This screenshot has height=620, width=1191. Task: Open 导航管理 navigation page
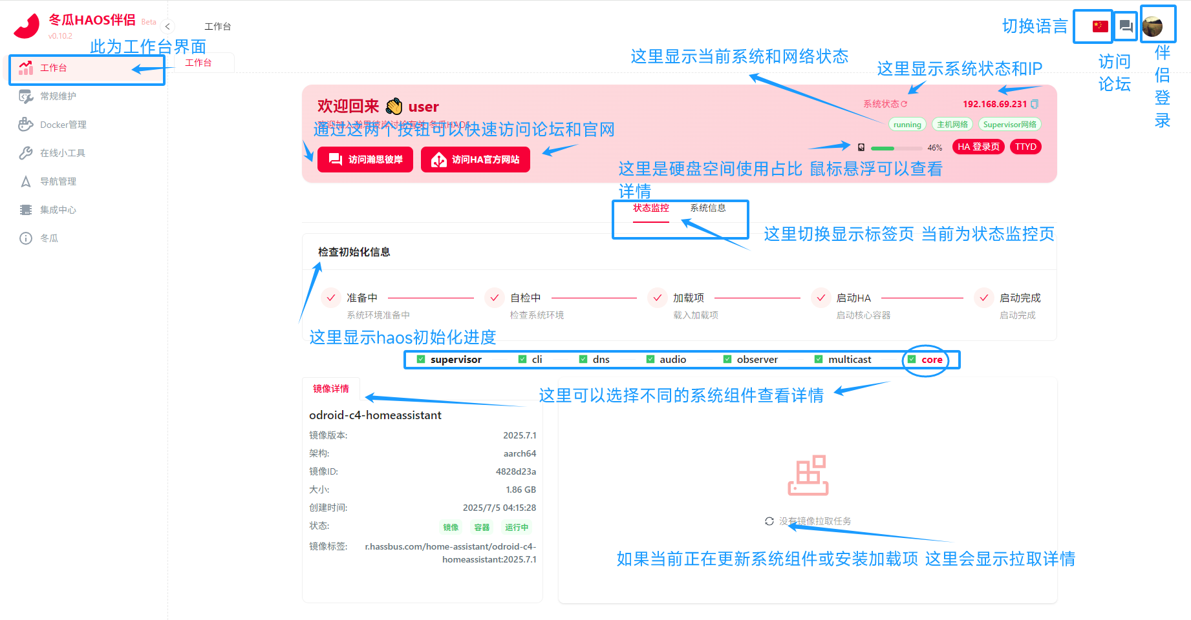[x=58, y=181]
